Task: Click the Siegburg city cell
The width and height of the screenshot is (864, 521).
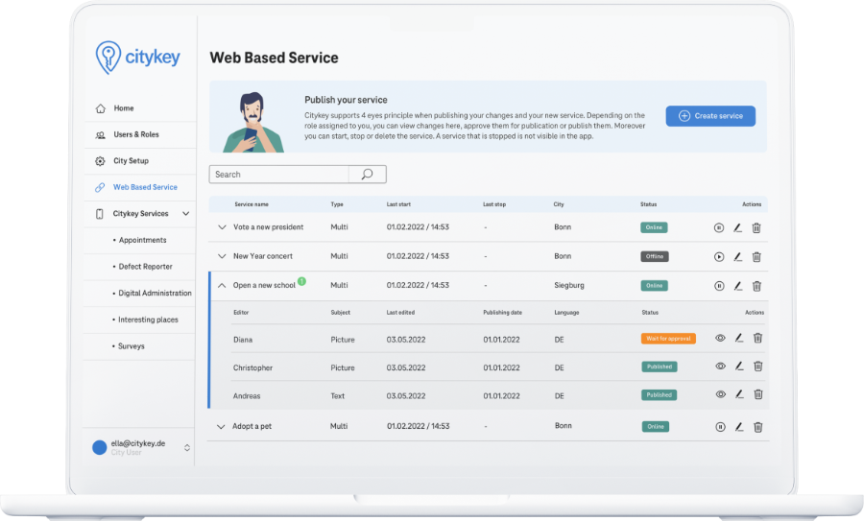Action: 569,285
